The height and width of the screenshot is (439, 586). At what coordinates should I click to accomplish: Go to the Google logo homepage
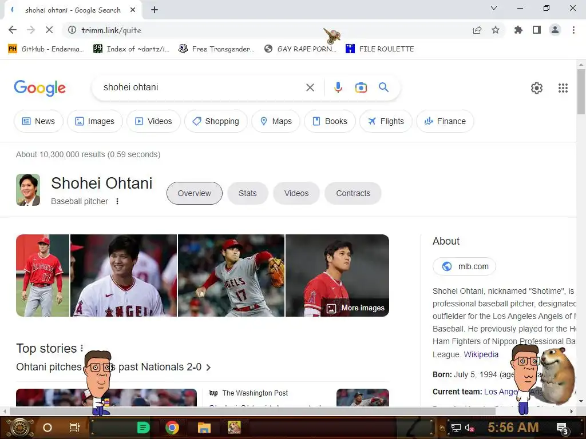pos(39,88)
